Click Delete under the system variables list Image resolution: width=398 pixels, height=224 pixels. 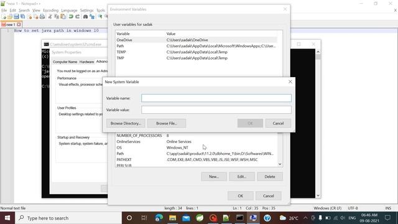269,177
